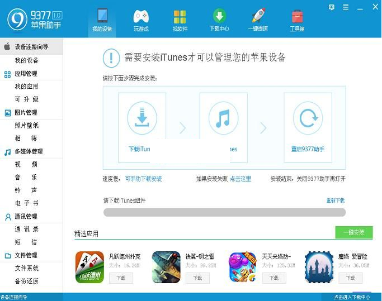Click the 可手动下载安装 link
The width and height of the screenshot is (382, 301).
point(143,179)
